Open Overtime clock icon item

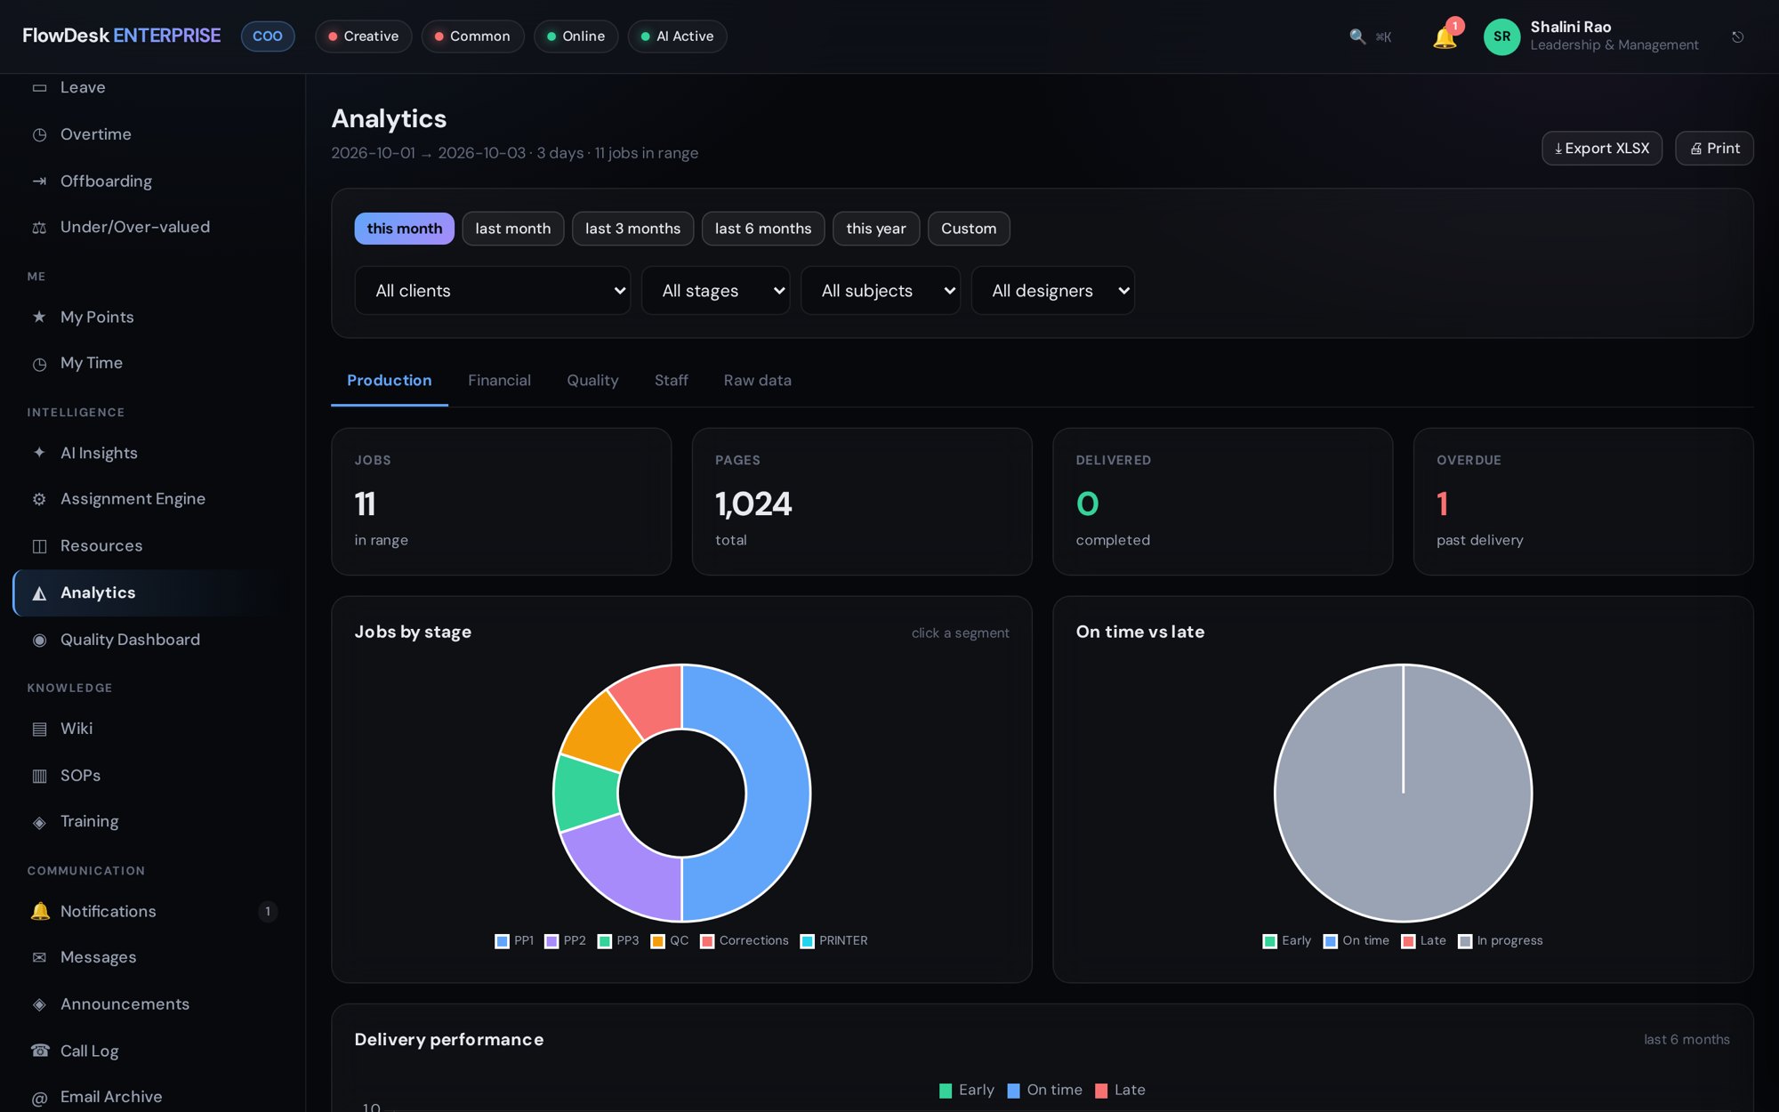153,134
